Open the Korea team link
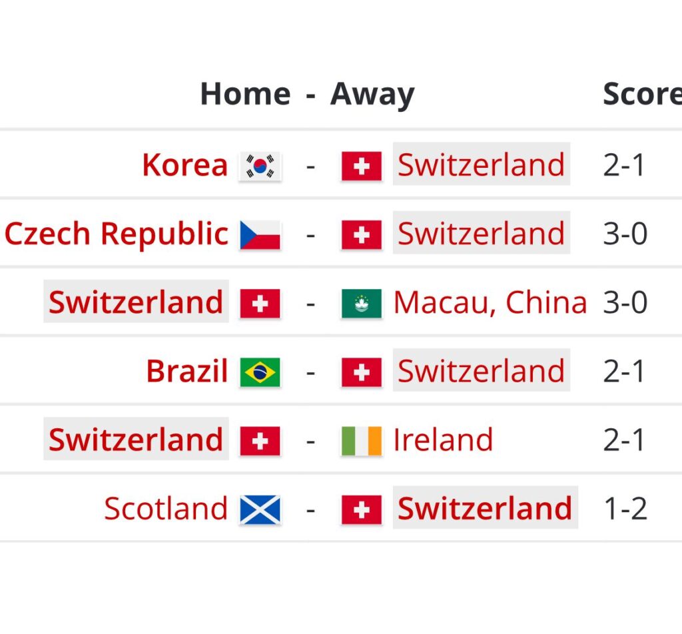The image size is (682, 634). [x=185, y=165]
